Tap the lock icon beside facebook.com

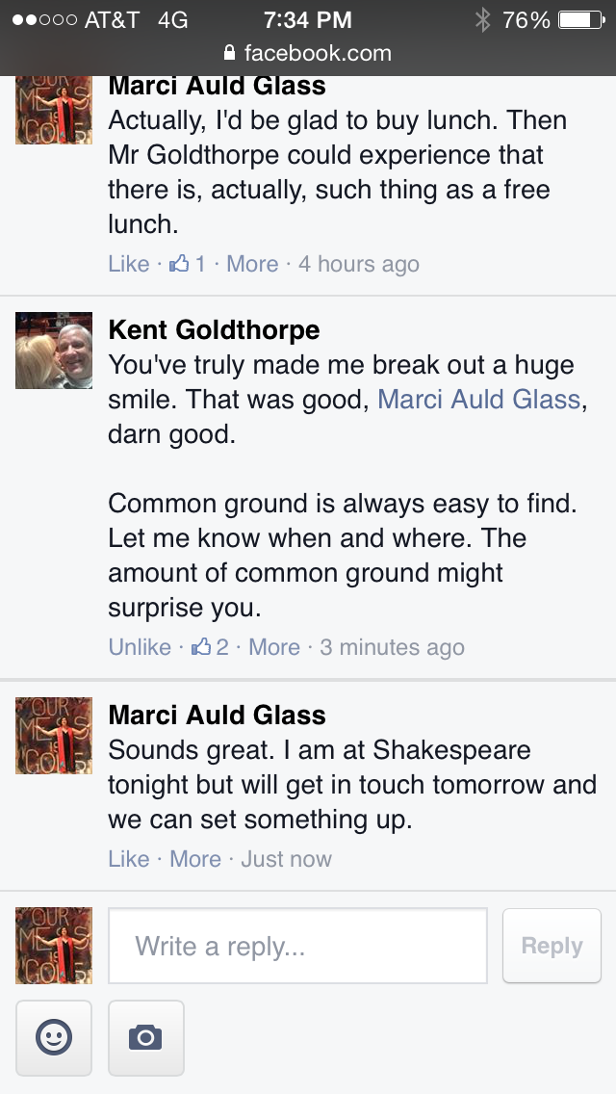coord(229,52)
